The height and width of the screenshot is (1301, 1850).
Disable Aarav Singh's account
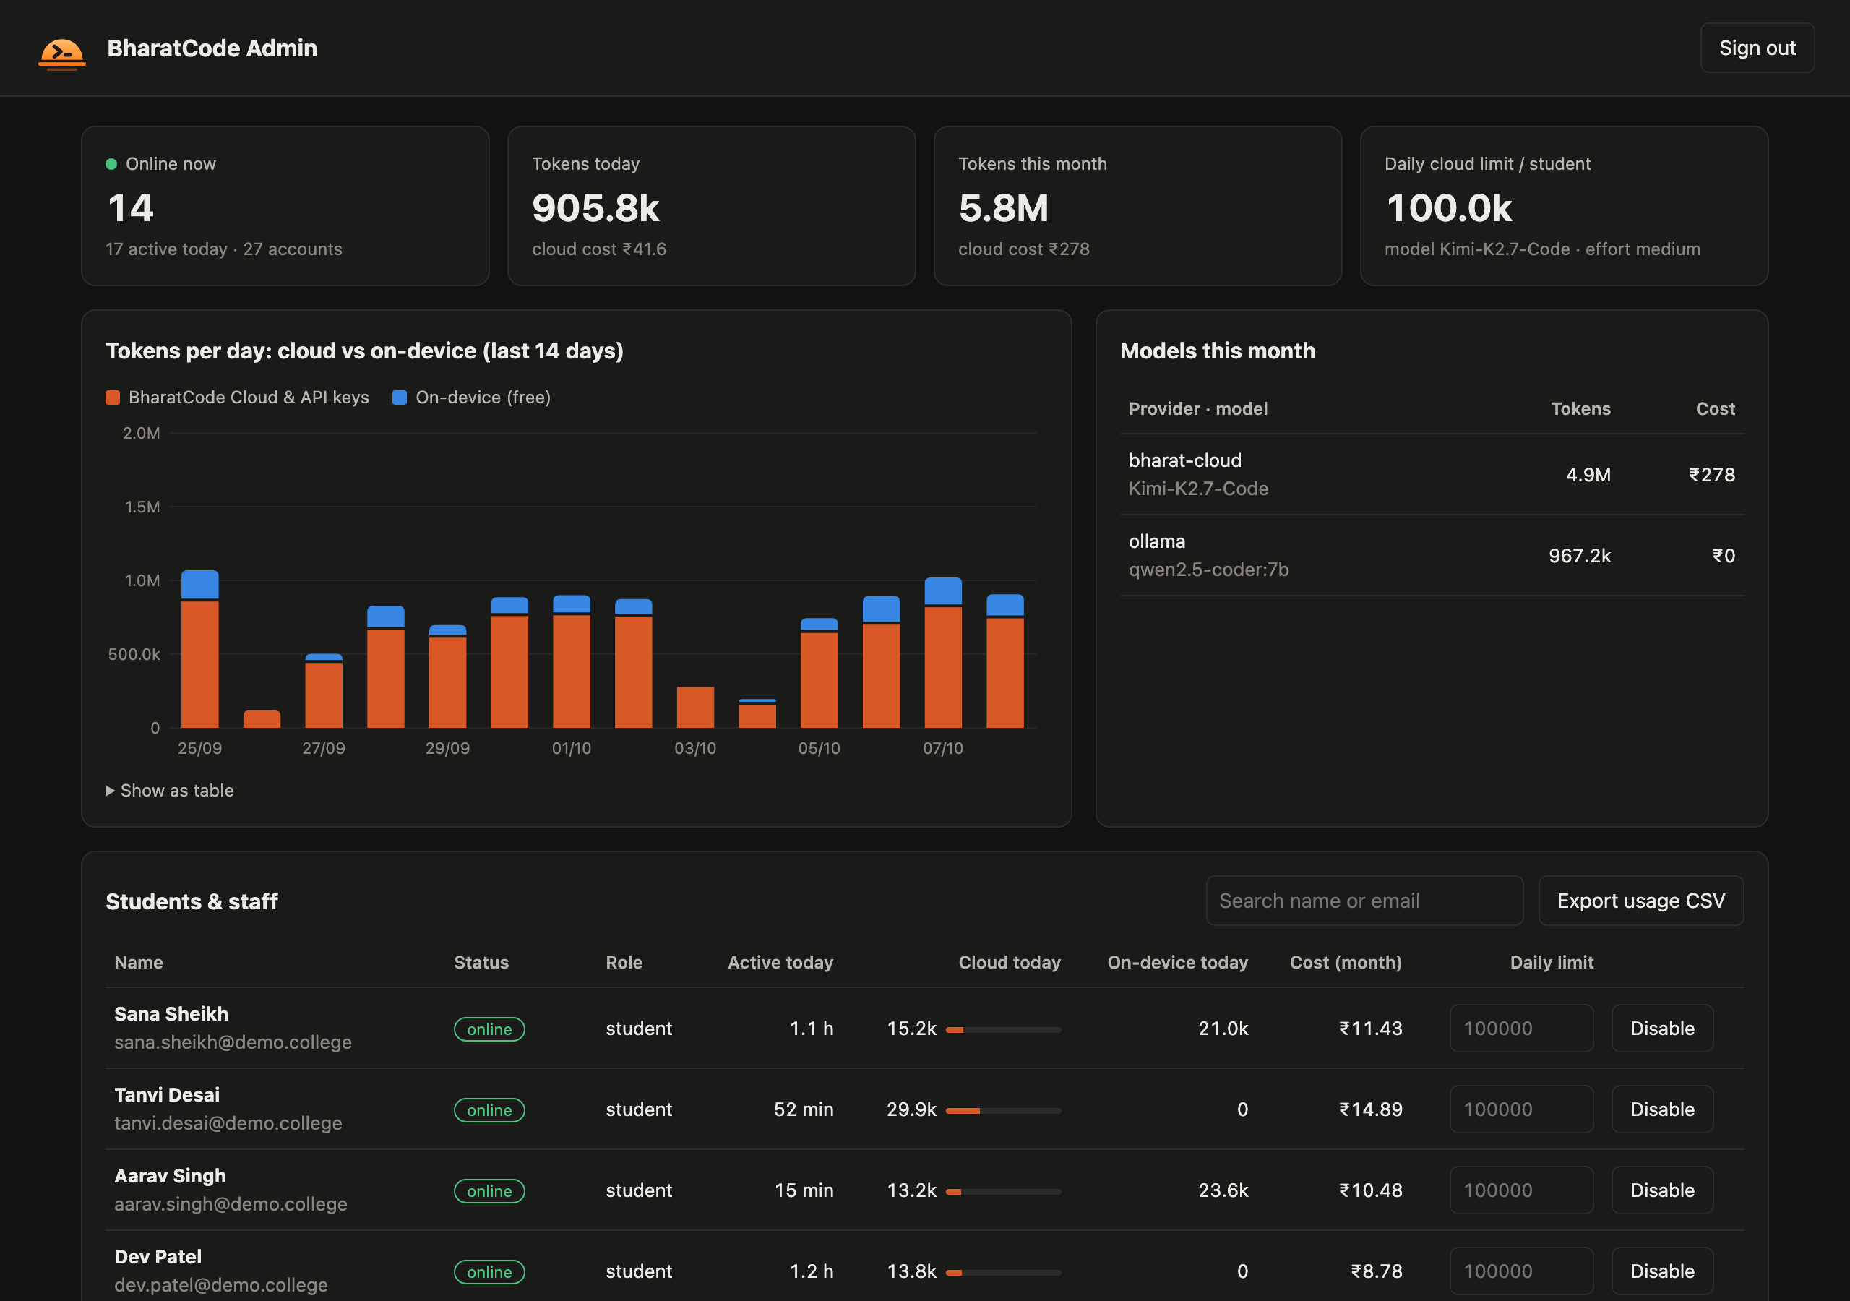(1661, 1190)
